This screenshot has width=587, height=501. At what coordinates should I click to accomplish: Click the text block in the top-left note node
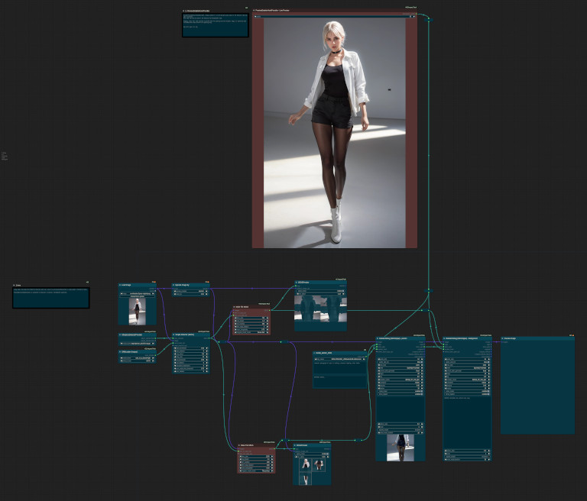point(215,25)
